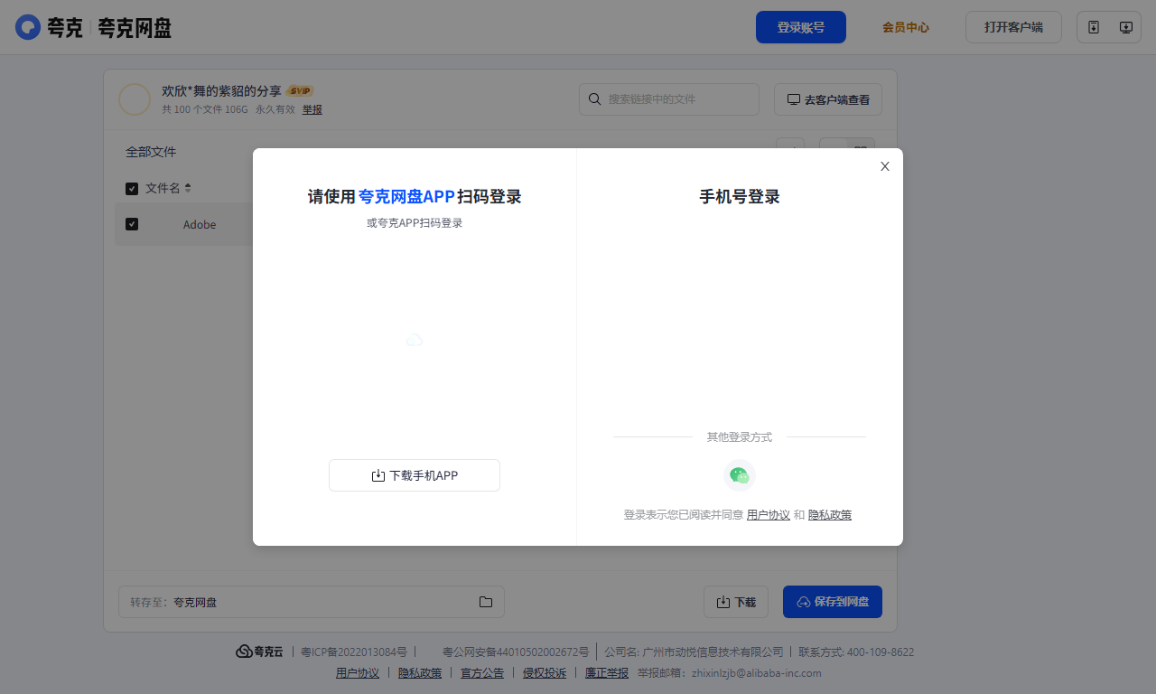Click the report email zhixinlzjb@alibaba-inc.com
The width and height of the screenshot is (1156, 694).
[x=757, y=673]
